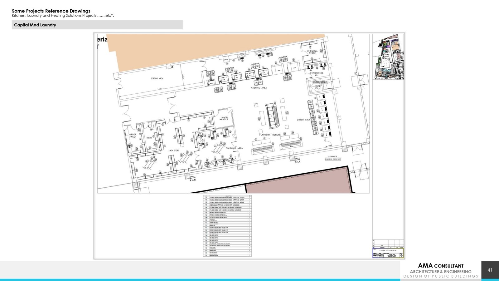The height and width of the screenshot is (281, 499).
Task: Click the Dryer Area label
Action: tap(303, 120)
